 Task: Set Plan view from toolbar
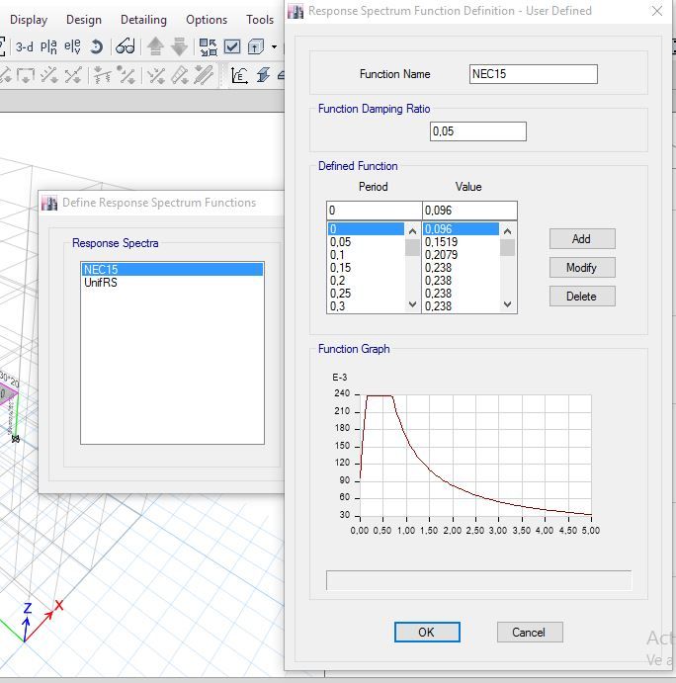point(49,46)
